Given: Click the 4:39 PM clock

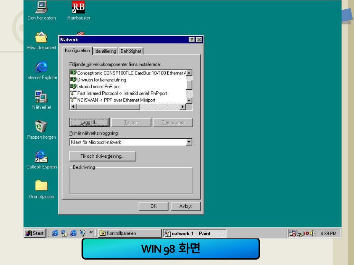Looking at the screenshot, I should pyautogui.click(x=328, y=234).
